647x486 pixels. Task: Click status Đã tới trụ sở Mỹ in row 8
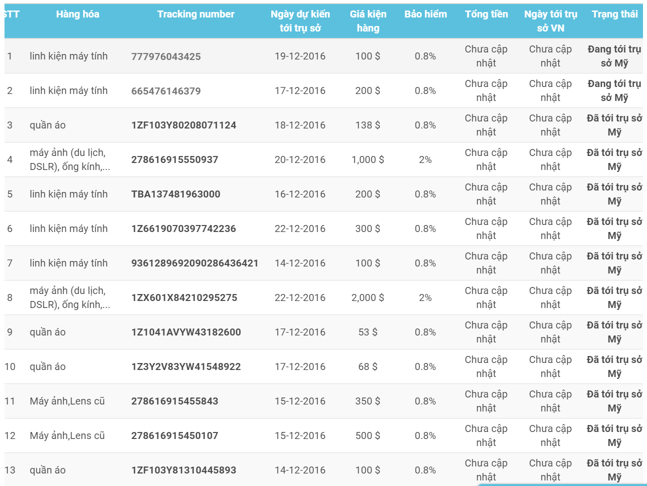[614, 297]
